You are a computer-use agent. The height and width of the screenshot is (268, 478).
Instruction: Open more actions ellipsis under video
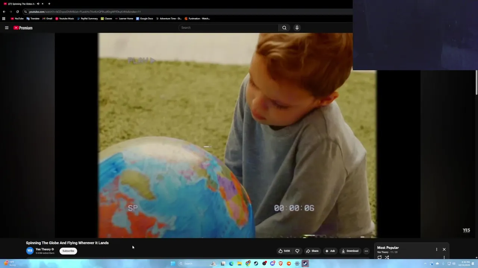[366, 251]
